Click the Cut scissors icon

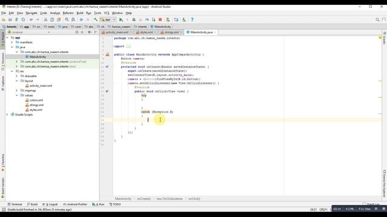click(x=46, y=20)
